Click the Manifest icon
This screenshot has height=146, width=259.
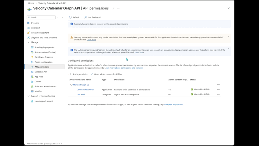32,91
